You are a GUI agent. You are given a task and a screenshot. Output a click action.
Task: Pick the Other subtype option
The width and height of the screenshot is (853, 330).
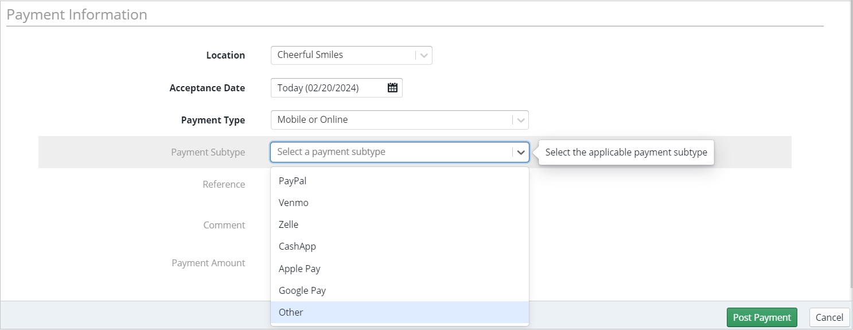pyautogui.click(x=399, y=312)
